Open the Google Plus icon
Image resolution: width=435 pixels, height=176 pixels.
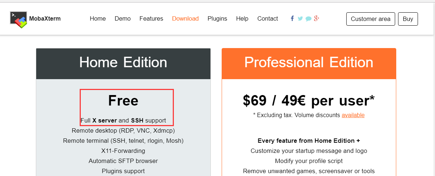(x=317, y=18)
